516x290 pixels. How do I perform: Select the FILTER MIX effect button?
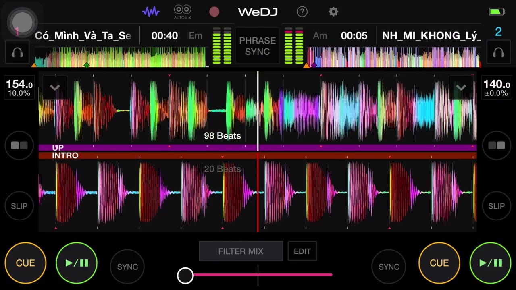click(241, 251)
